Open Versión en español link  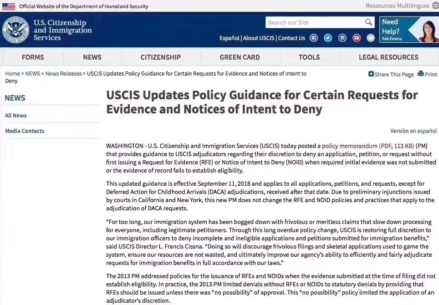pos(413,131)
